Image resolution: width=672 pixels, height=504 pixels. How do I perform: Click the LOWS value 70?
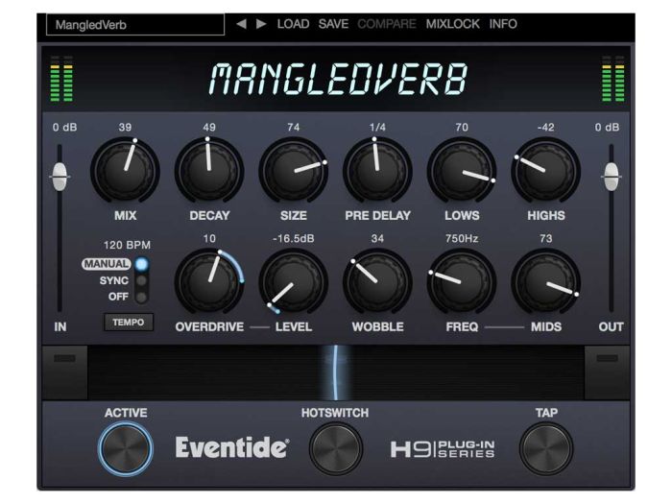click(462, 128)
